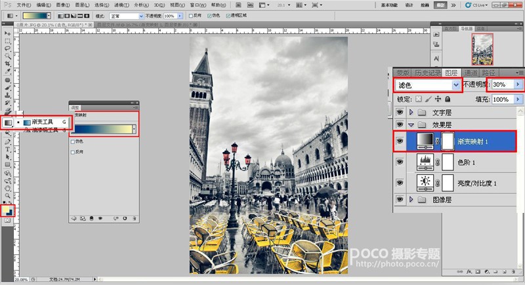525x285 pixels.
Task: Hide the 渐变映射 1 layer
Action: tap(400, 141)
